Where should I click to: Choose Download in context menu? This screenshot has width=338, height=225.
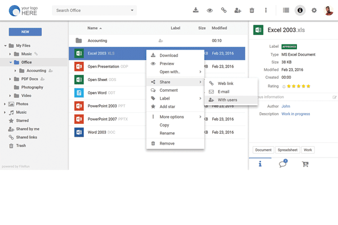point(175,55)
